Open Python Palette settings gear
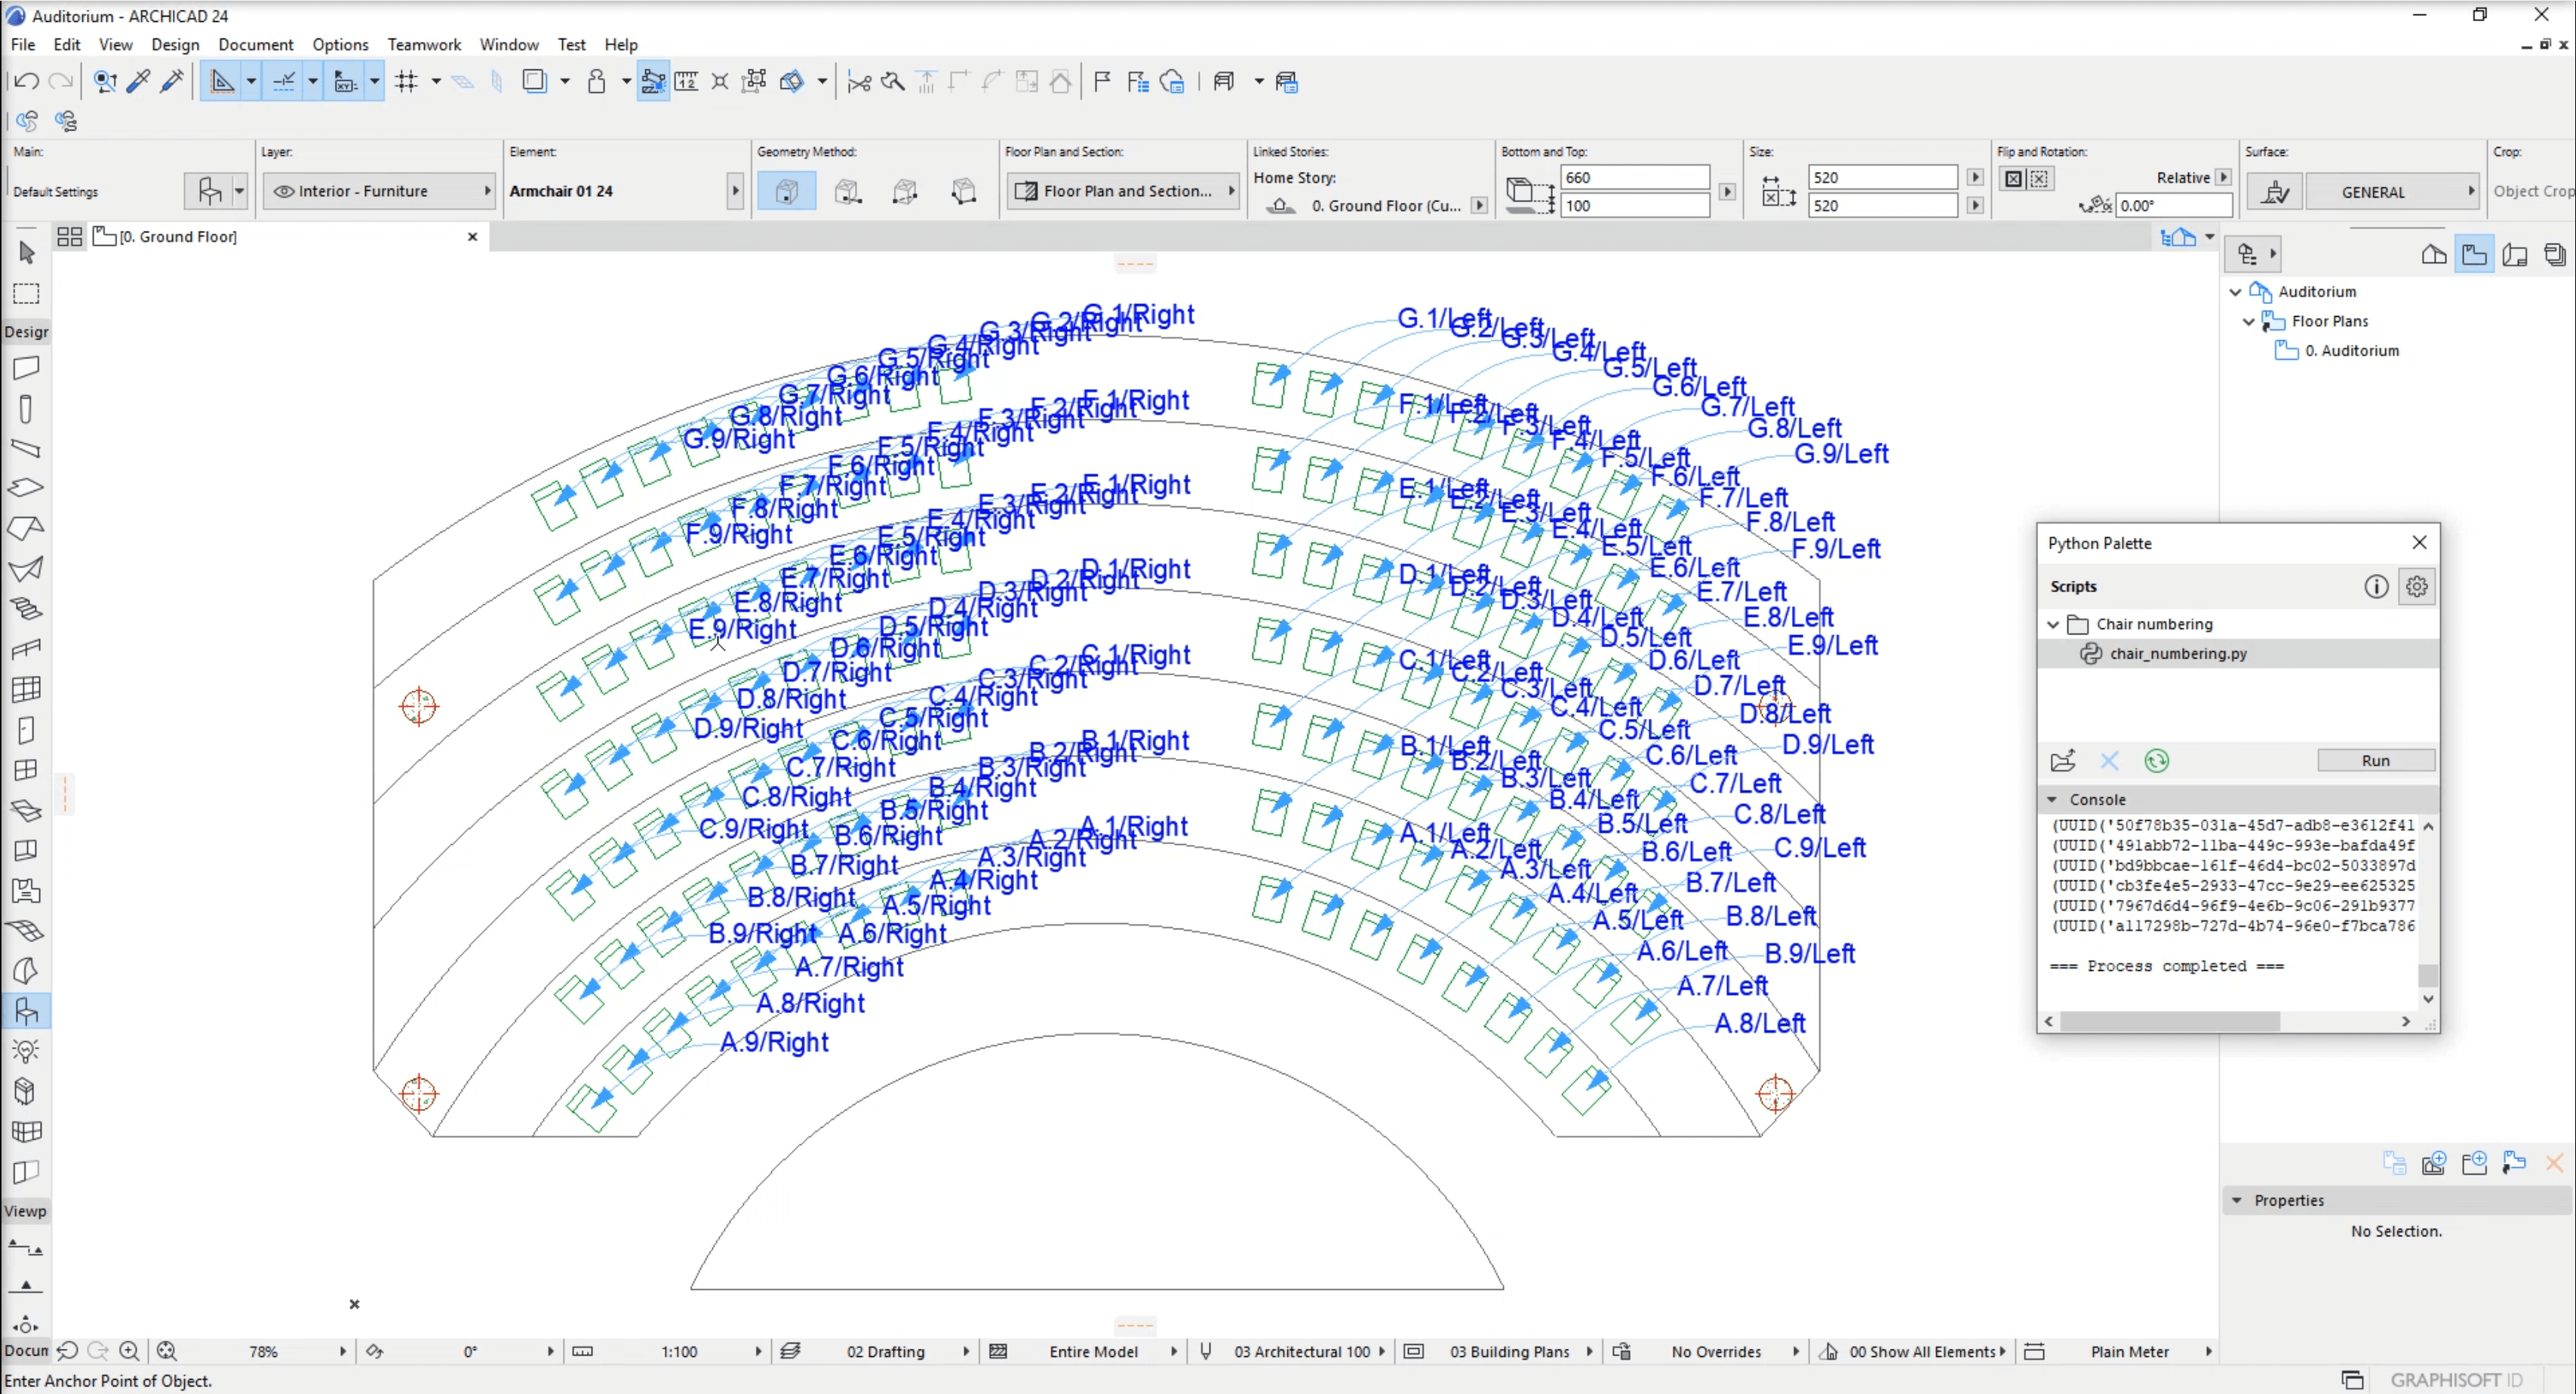The width and height of the screenshot is (2576, 1394). 2416,586
